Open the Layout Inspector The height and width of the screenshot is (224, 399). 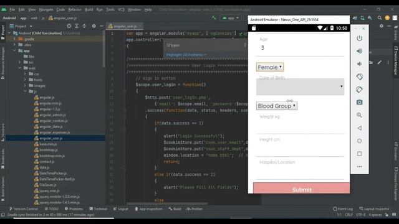[x=374, y=209]
